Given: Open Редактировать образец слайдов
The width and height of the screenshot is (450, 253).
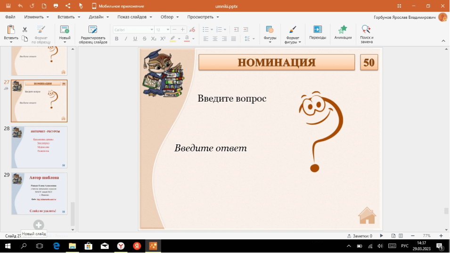Looking at the screenshot, I should point(93,34).
